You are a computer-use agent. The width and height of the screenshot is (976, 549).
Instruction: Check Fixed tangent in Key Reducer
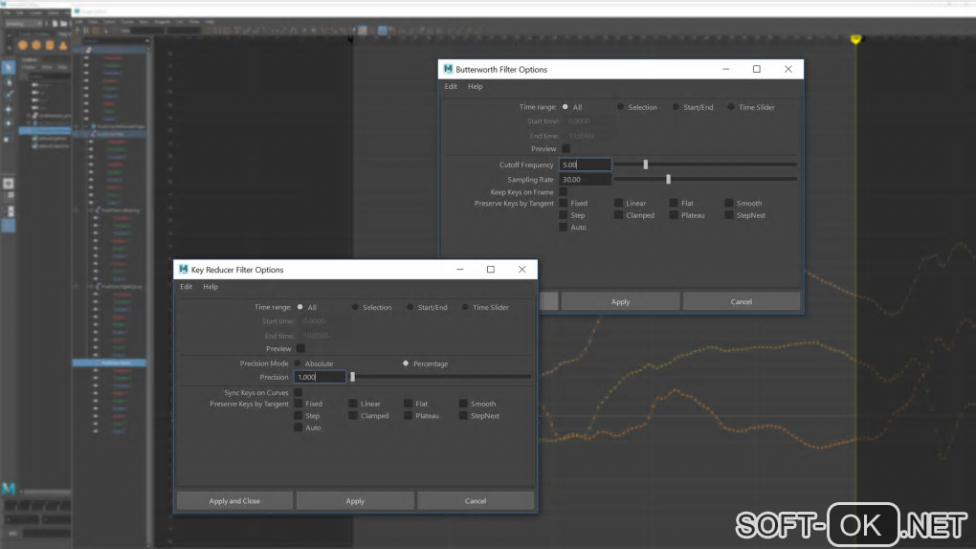pyautogui.click(x=299, y=404)
